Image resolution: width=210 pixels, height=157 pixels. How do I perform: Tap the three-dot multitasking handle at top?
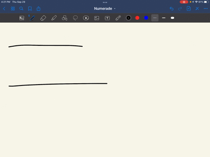(x=105, y=2)
